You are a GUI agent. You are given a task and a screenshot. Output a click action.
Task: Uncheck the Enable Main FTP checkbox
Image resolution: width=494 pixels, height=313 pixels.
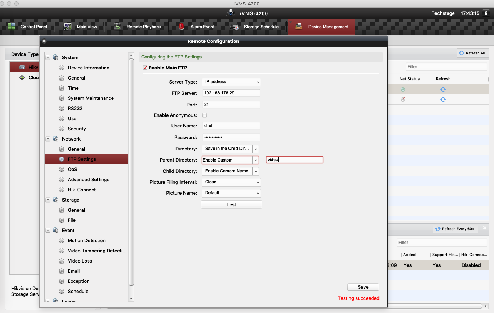[145, 68]
